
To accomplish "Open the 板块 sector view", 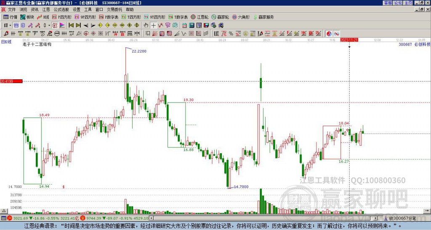I will coord(27,17).
